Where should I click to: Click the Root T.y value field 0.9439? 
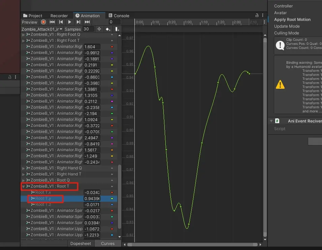[92, 199]
